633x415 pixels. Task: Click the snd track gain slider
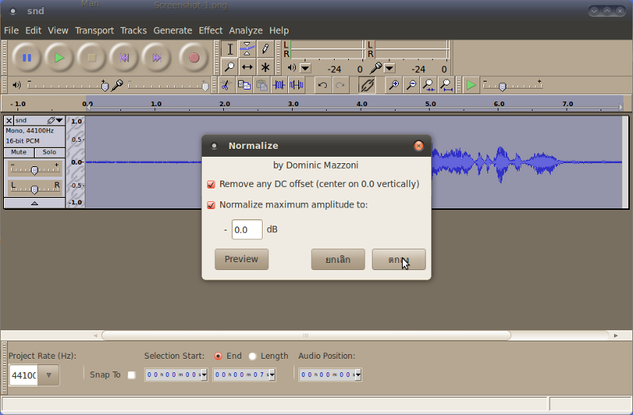tap(34, 169)
